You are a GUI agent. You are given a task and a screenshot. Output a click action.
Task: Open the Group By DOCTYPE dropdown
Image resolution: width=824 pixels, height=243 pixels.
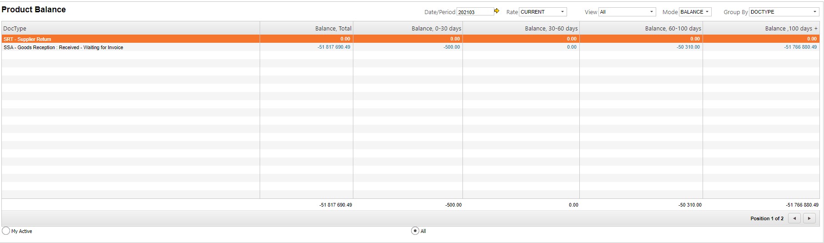[784, 12]
